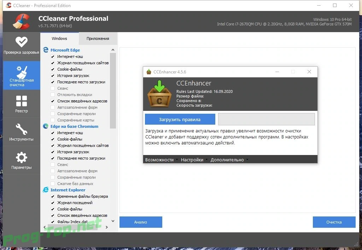Open the Tools (Инструменты) section
The image size is (362, 250).
point(21,132)
